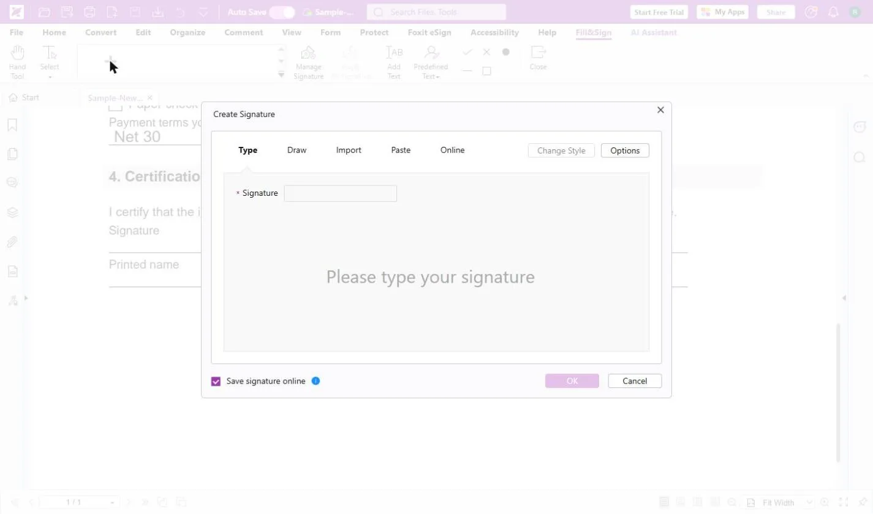Click the Options button

click(x=625, y=151)
